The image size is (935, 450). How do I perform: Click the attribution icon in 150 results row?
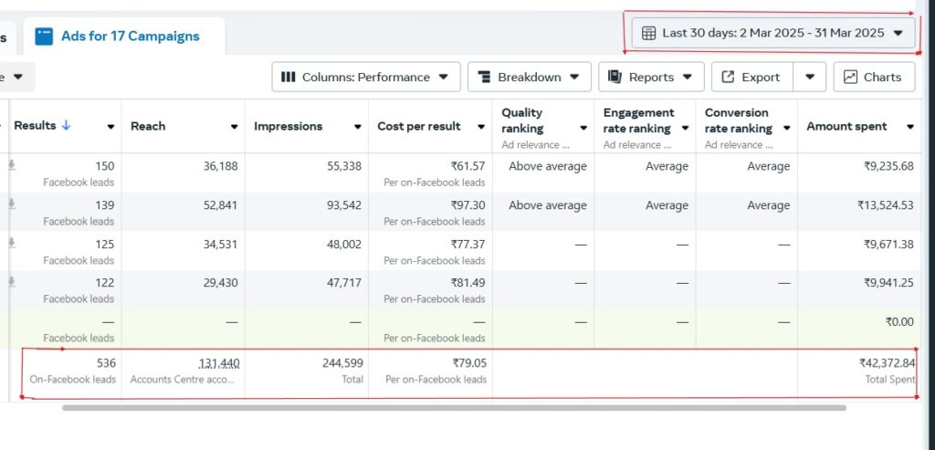point(11,166)
